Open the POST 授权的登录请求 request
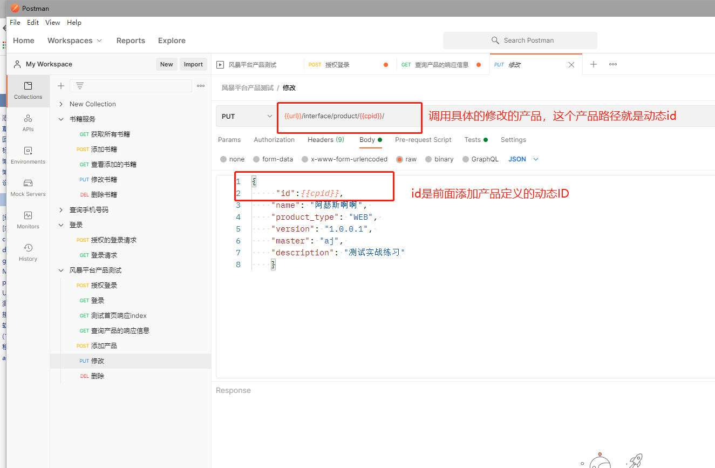The width and height of the screenshot is (715, 468). pyautogui.click(x=131, y=240)
